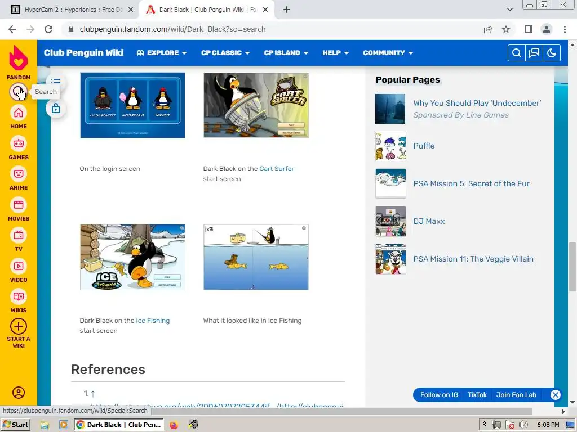This screenshot has width=577, height=432.
Task: Expand the Help dropdown
Action: [x=335, y=53]
